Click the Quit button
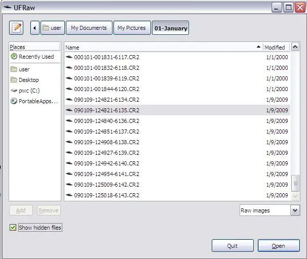This screenshot has height=259, width=307. 233,246
